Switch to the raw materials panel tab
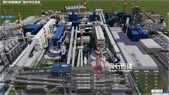Viewport: 169px width, 95px height. click(12, 66)
